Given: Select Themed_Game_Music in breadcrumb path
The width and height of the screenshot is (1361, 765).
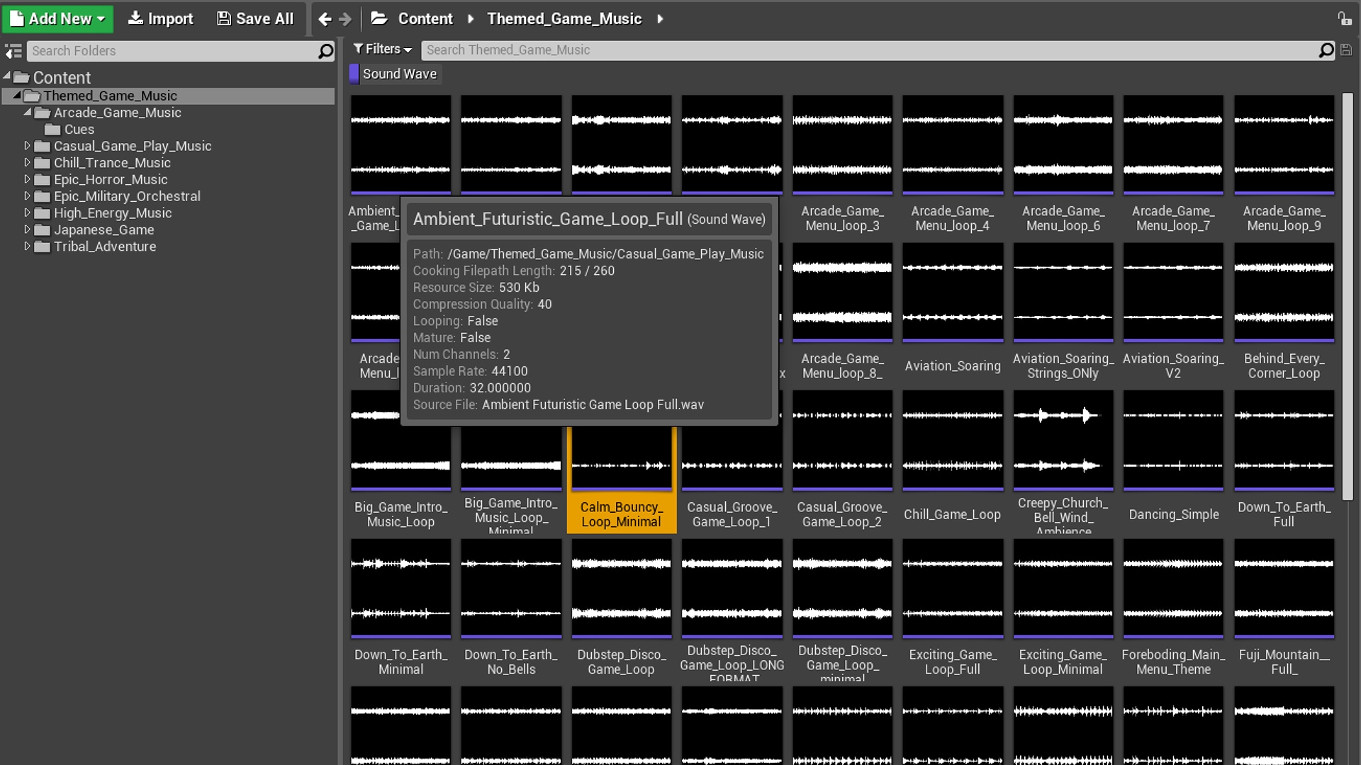Looking at the screenshot, I should point(564,19).
